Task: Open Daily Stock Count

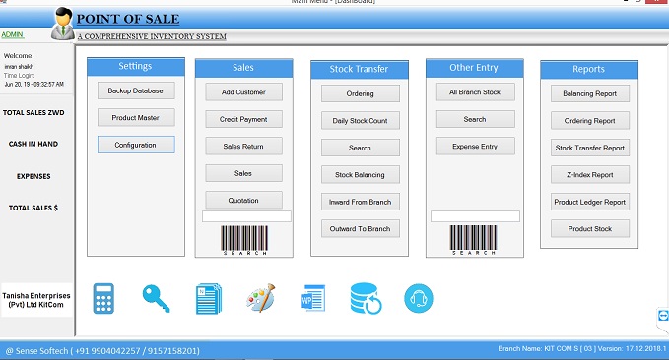Action: 360,121
